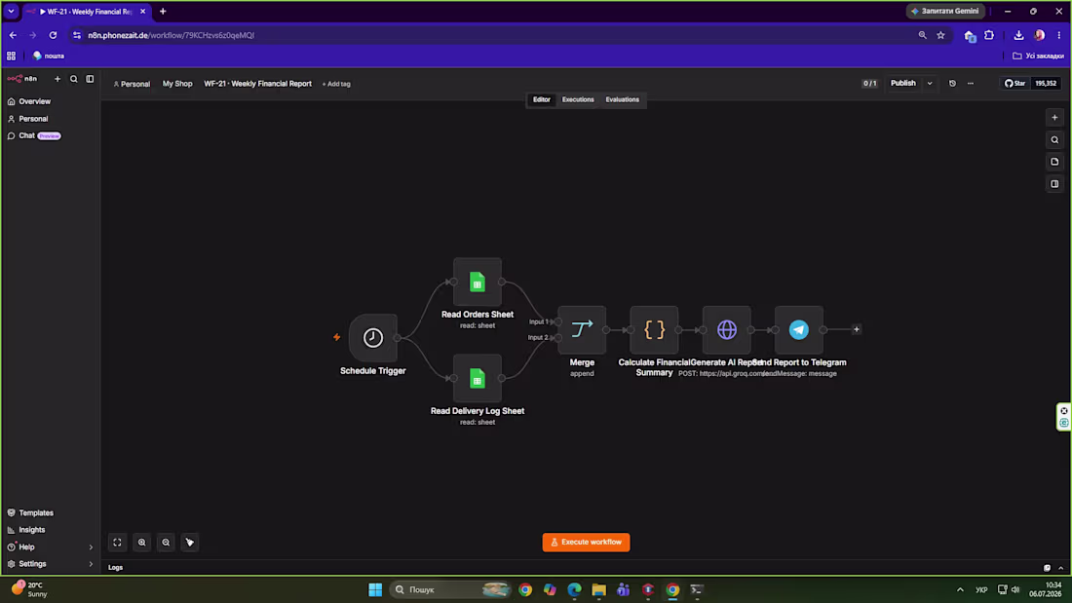The height and width of the screenshot is (603, 1072).
Task: Toggle the right side panel icon
Action: pos(1054,184)
